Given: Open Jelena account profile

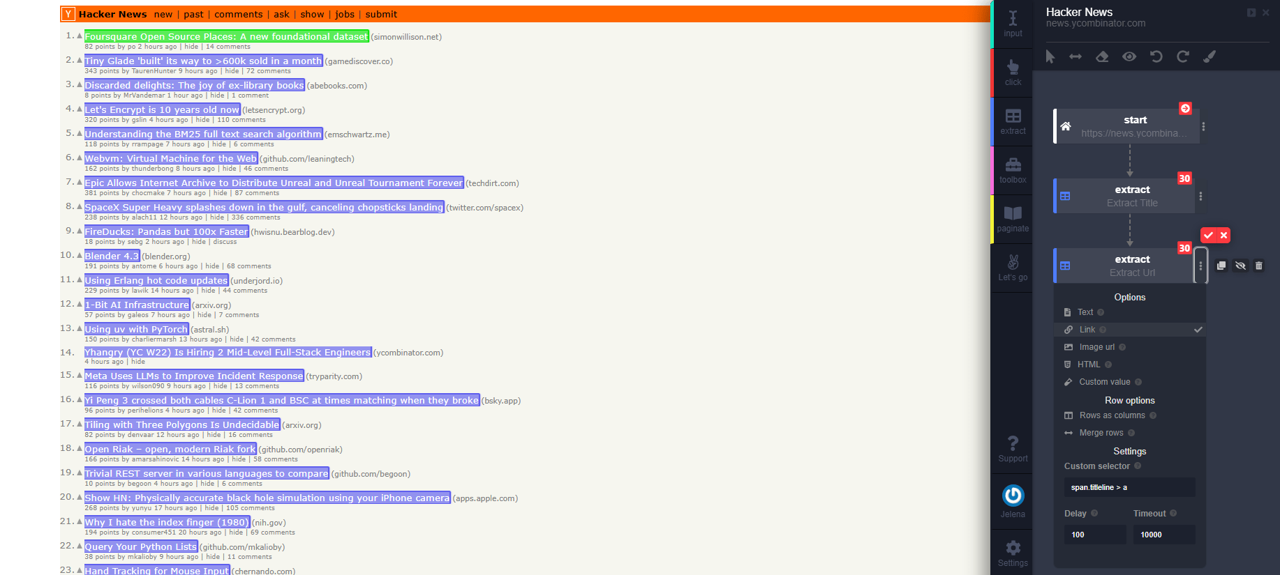Looking at the screenshot, I should (1013, 501).
